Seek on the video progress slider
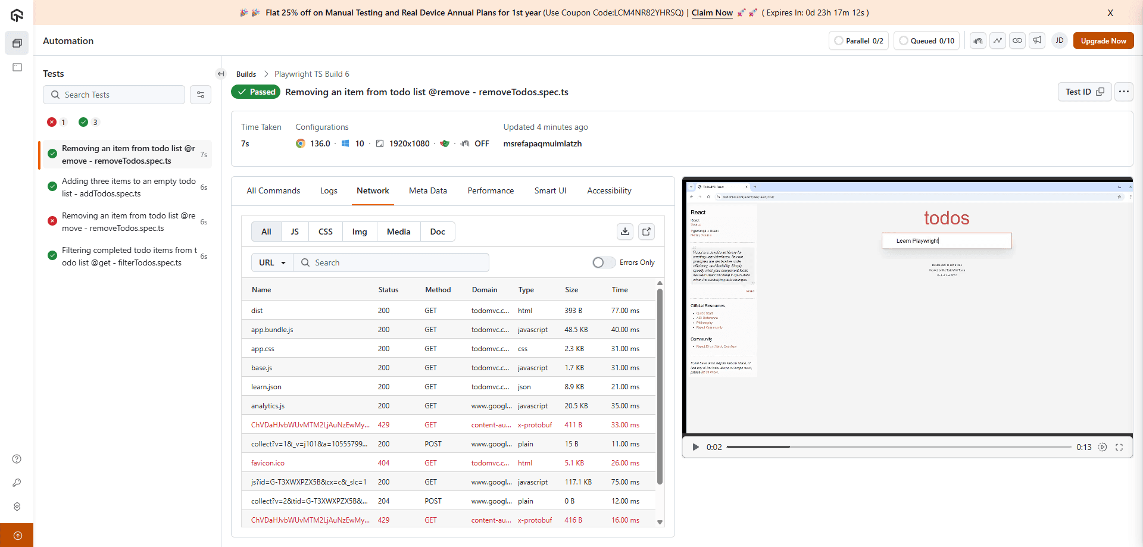The width and height of the screenshot is (1143, 547). point(899,447)
